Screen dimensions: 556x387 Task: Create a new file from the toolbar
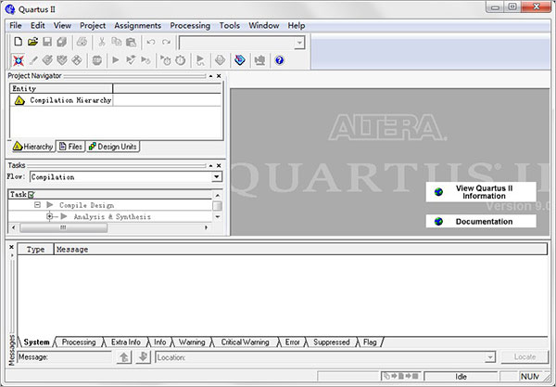pyautogui.click(x=18, y=42)
